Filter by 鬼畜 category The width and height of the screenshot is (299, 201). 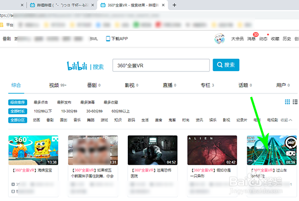click(x=172, y=120)
